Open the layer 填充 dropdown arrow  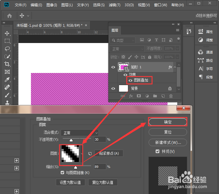tap(177, 57)
